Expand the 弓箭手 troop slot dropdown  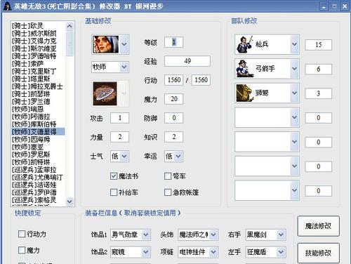294,69
